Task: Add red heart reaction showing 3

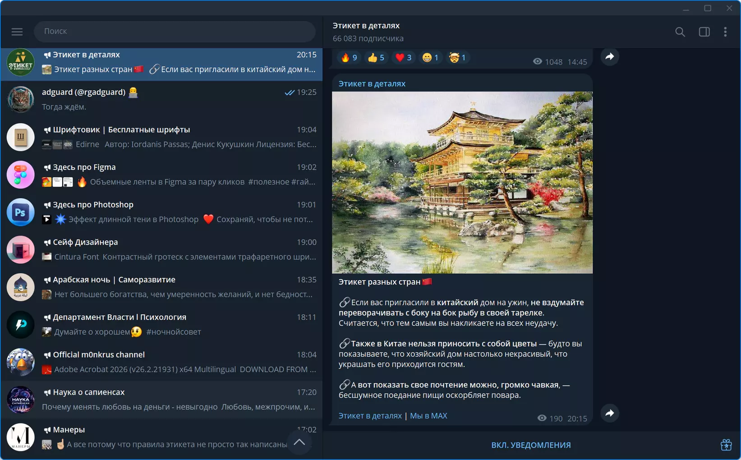Action: [403, 57]
